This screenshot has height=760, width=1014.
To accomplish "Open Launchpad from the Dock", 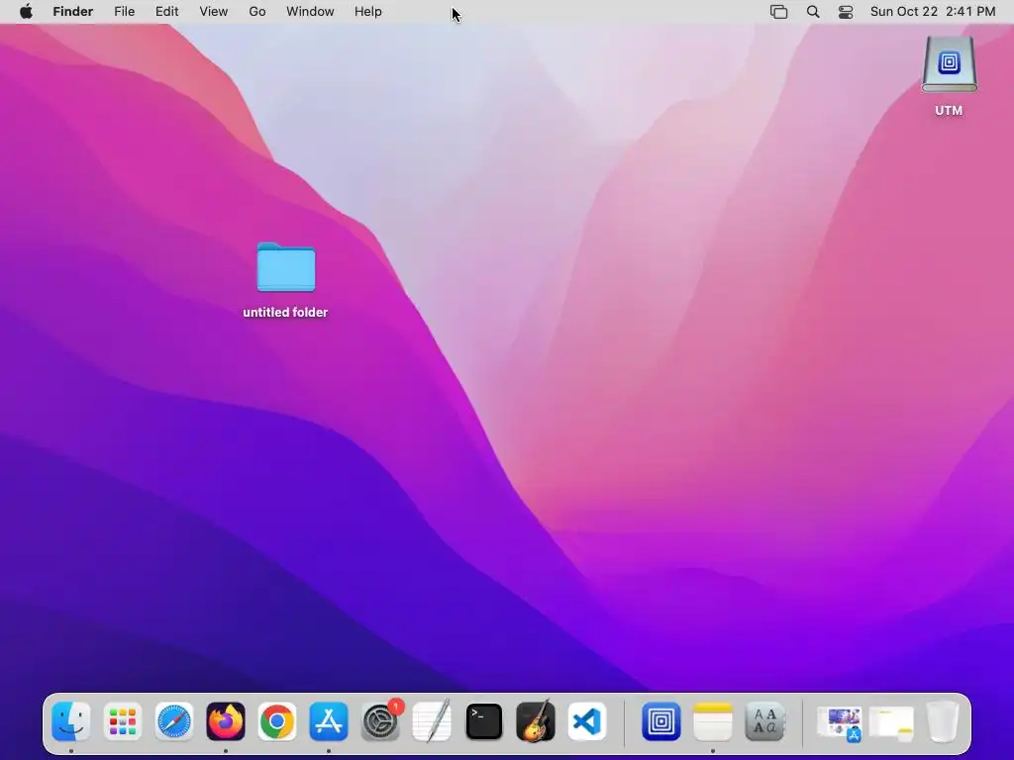I will (x=122, y=721).
